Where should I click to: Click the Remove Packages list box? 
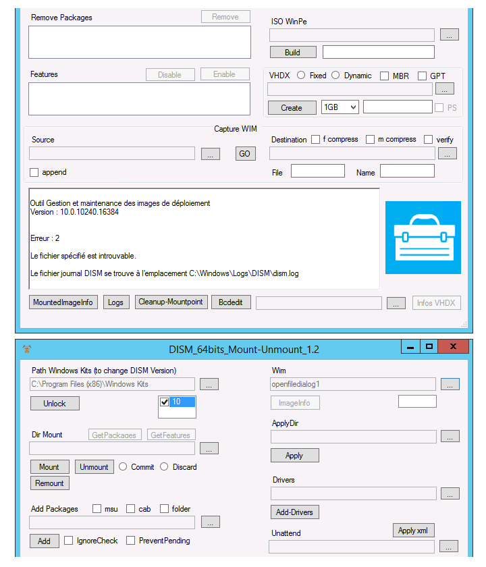140,42
